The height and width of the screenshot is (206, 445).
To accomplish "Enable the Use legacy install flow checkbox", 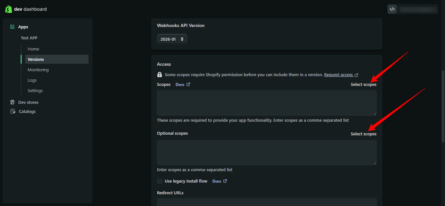I will [160, 181].
